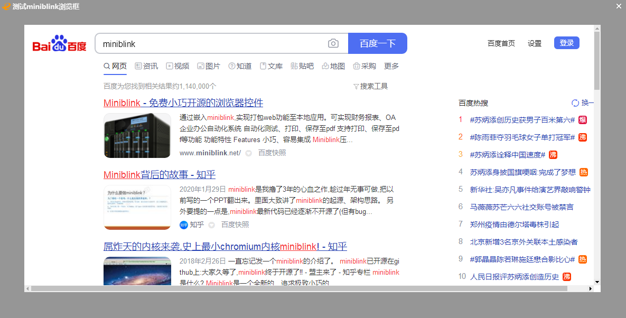The width and height of the screenshot is (626, 318).
Task: Open hot search #陈雨菲夺羽毛球女子单打冠军#
Action: (x=522, y=137)
